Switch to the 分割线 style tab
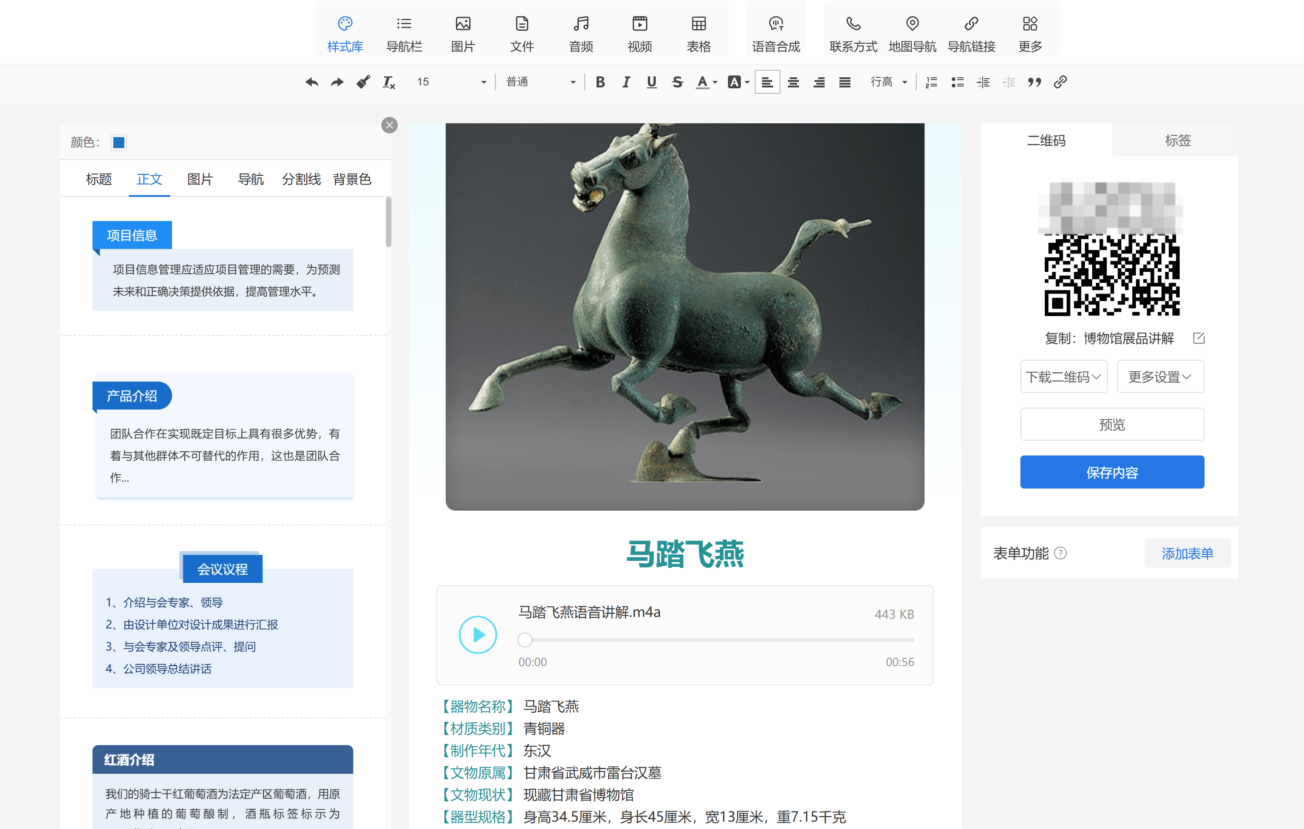The image size is (1304, 829). pyautogui.click(x=301, y=179)
